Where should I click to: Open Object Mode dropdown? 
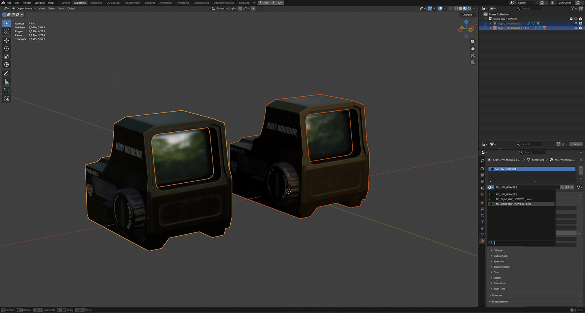coord(23,8)
